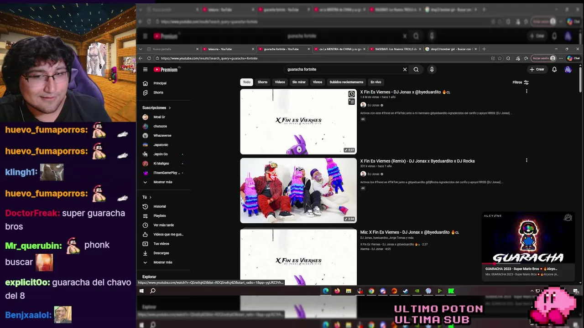Open File Explorer from the taskbar

349,291
